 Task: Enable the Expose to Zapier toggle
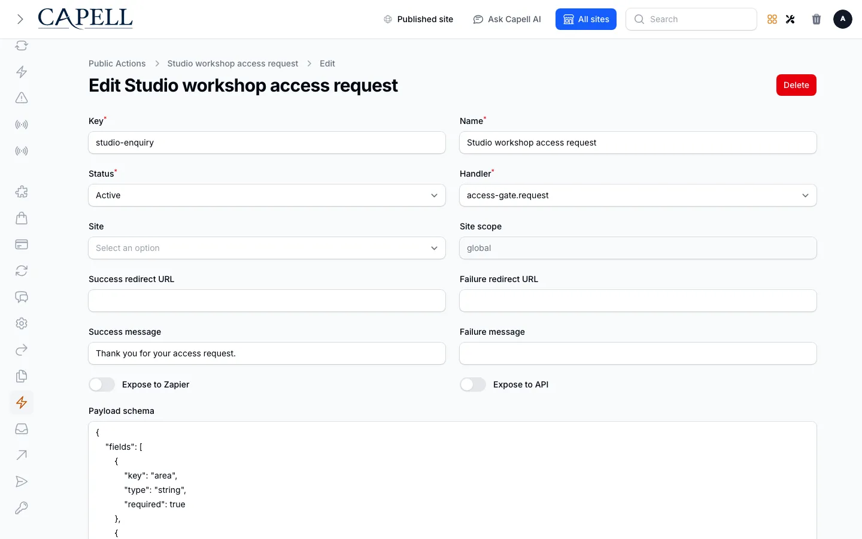click(x=102, y=384)
